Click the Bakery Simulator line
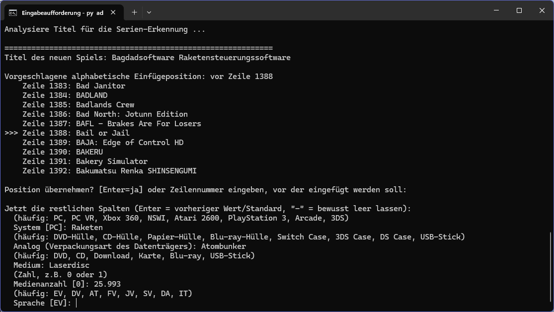The height and width of the screenshot is (312, 554). click(x=85, y=161)
